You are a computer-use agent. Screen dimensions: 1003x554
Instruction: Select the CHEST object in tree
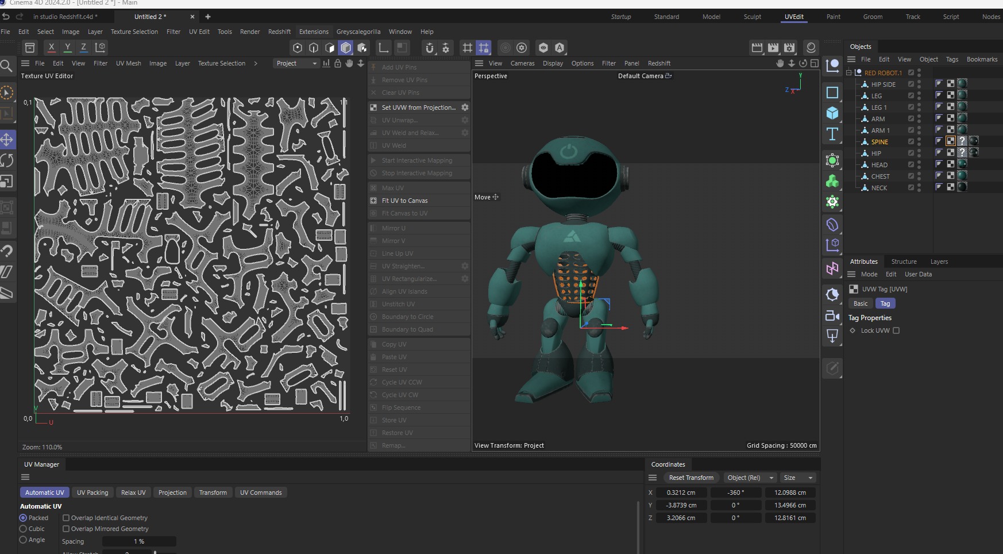(x=880, y=176)
